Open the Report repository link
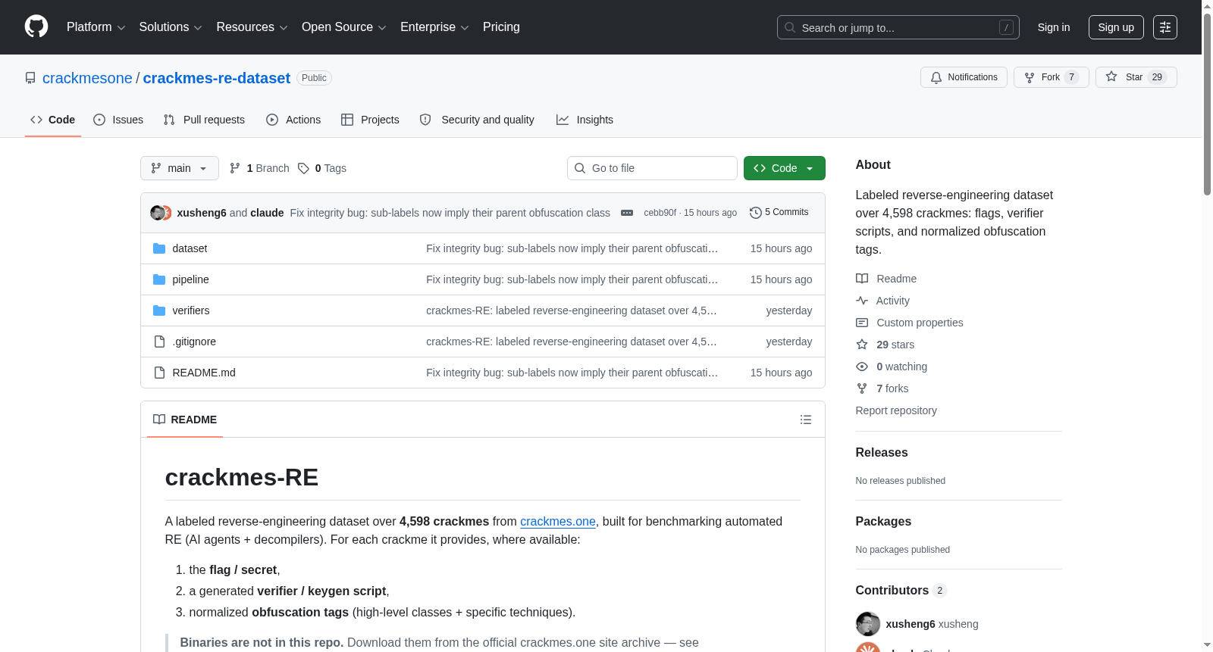The width and height of the screenshot is (1213, 652). coord(896,410)
